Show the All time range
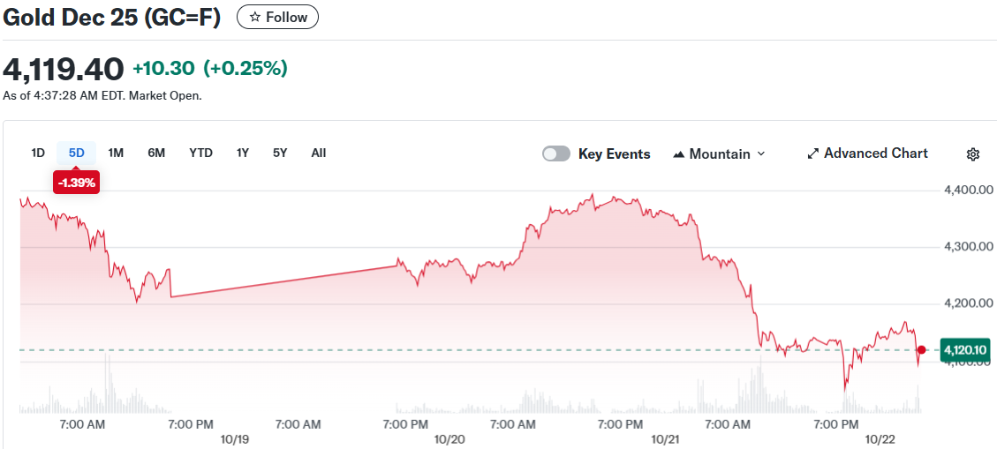This screenshot has height=449, width=997. click(x=319, y=153)
